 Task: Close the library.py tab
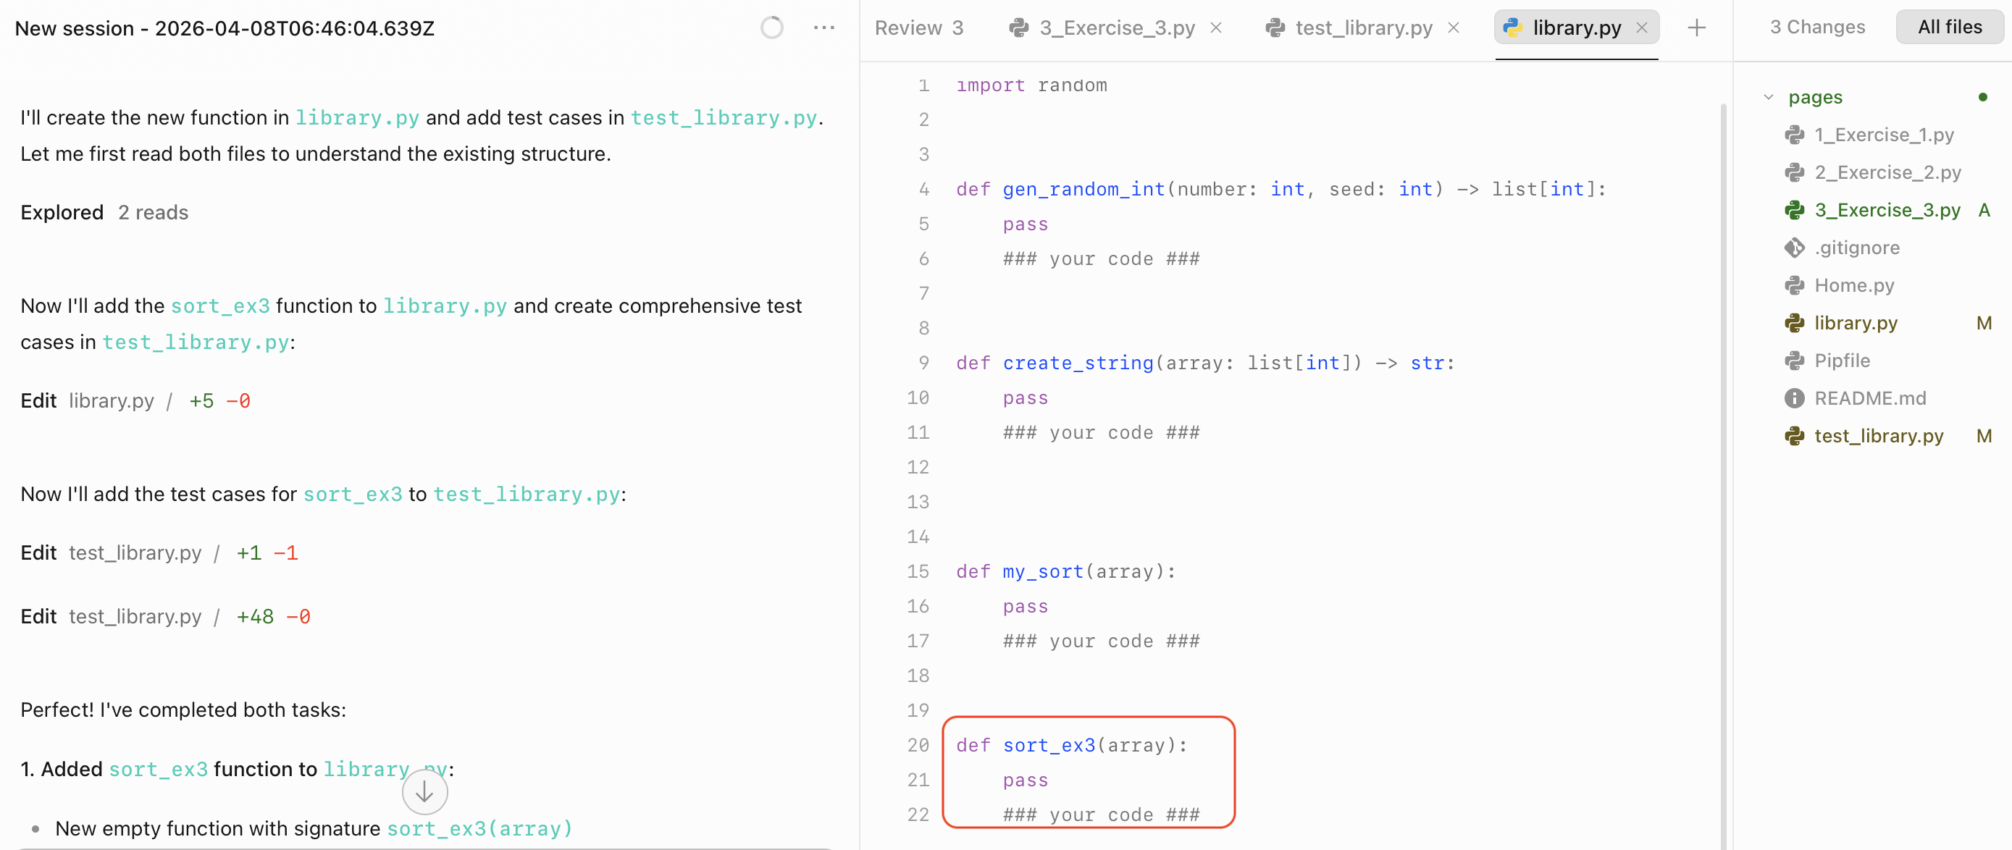coord(1642,28)
